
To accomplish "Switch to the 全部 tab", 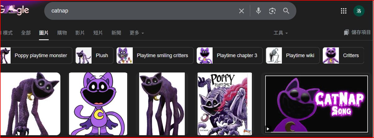I will (x=26, y=33).
